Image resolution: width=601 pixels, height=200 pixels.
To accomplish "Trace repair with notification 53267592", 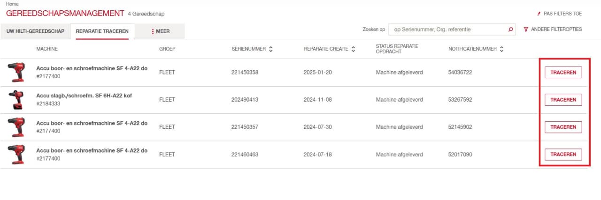I will click(x=563, y=100).
